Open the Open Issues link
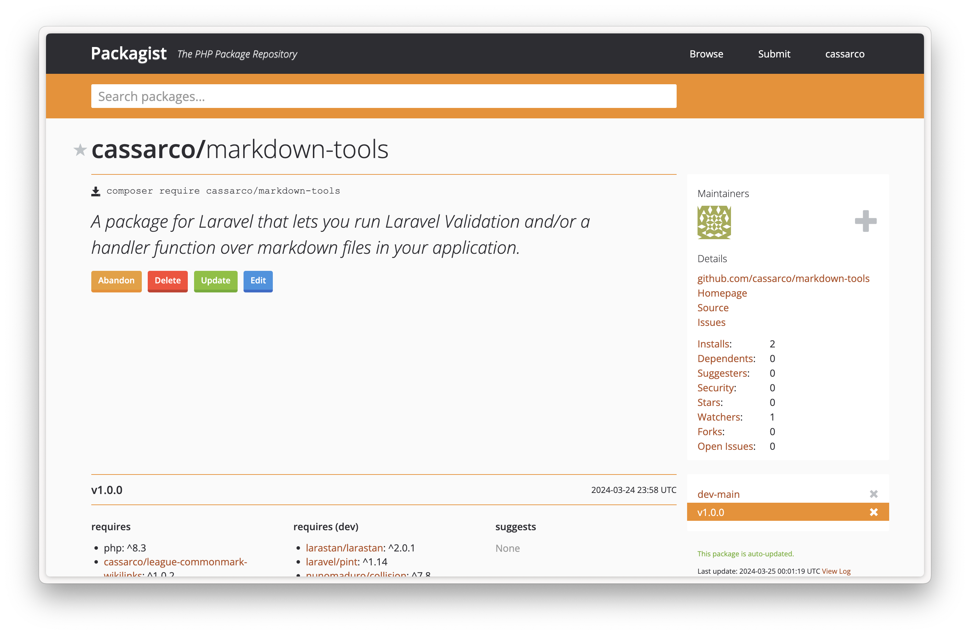This screenshot has width=970, height=635. tap(726, 446)
